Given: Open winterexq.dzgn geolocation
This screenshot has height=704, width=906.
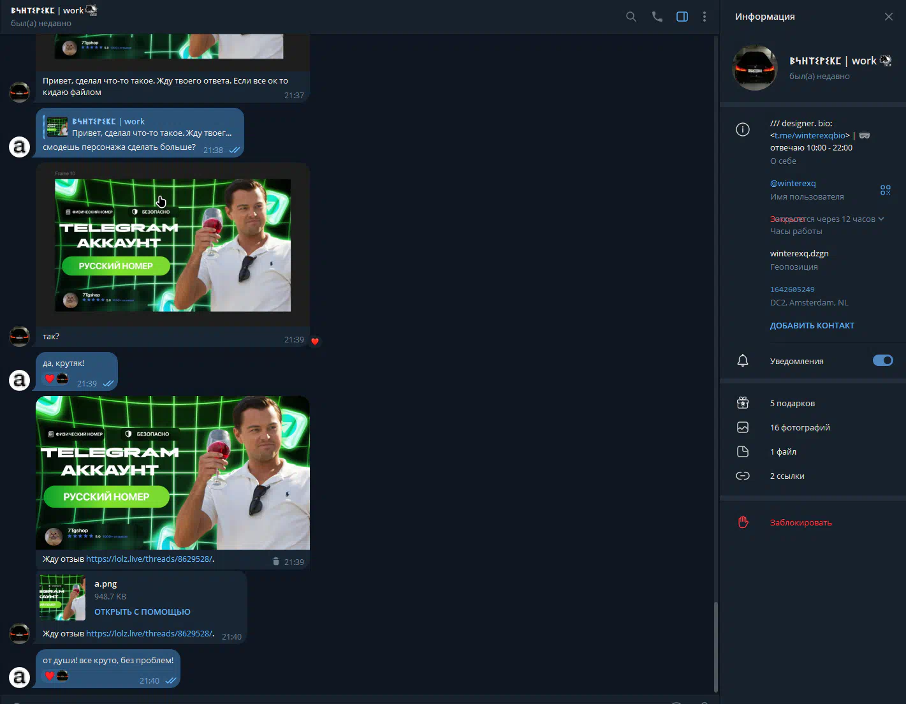Looking at the screenshot, I should point(800,253).
